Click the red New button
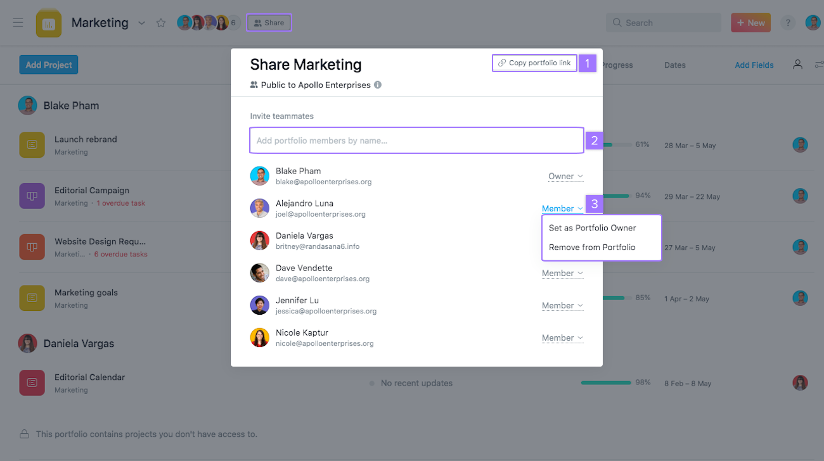824x461 pixels. (750, 23)
